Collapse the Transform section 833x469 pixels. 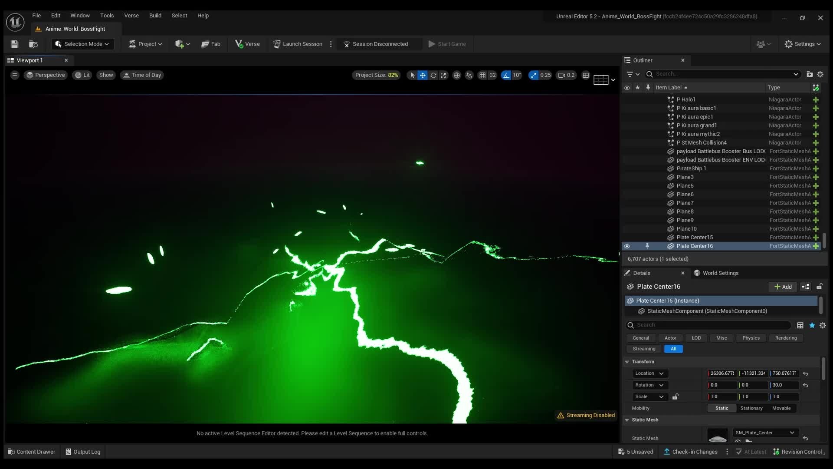click(626, 362)
